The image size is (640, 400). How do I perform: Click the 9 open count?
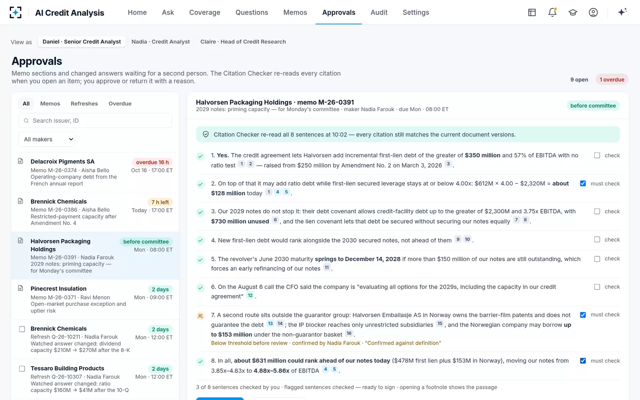click(579, 80)
